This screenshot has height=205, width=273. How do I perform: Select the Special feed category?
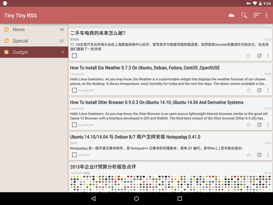coord(34,41)
